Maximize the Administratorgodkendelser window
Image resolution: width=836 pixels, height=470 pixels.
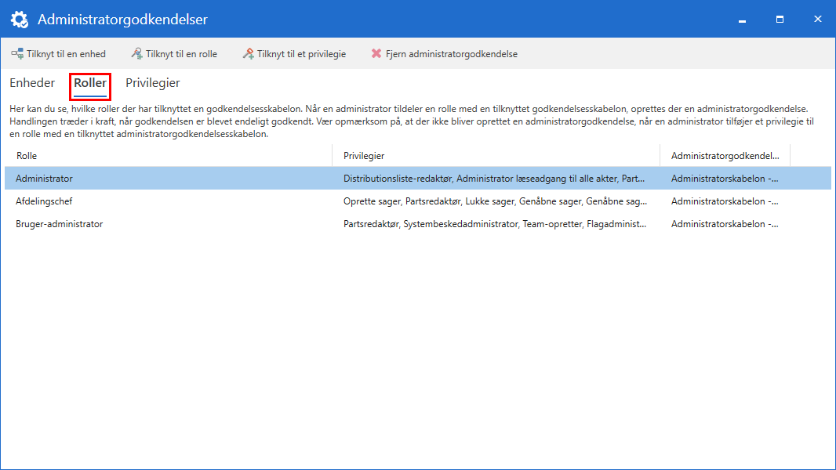click(780, 19)
